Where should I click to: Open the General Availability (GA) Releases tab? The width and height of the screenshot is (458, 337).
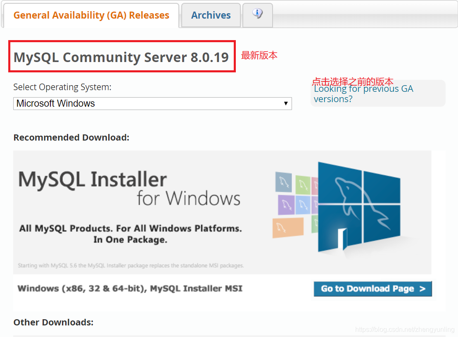point(91,15)
